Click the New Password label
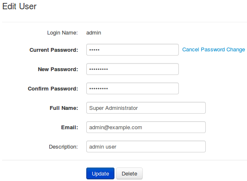Viewport: 247px width, 181px height. pyautogui.click(x=58, y=69)
